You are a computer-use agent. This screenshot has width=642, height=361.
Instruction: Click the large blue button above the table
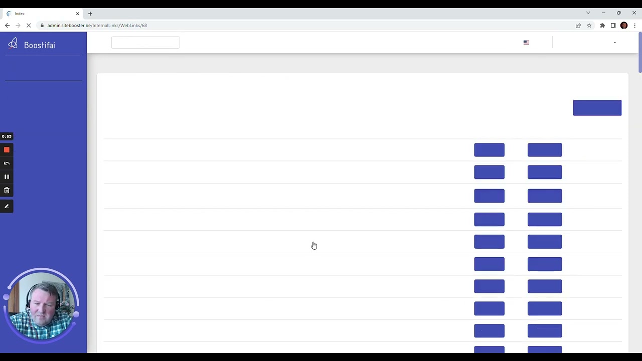point(597,108)
